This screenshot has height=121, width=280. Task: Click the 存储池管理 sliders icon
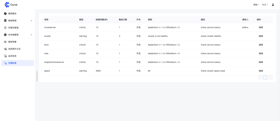(x=5, y=28)
